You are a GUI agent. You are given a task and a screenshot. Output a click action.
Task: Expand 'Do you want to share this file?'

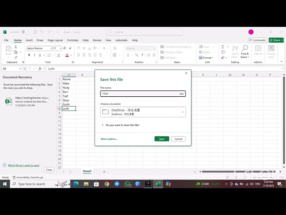pyautogui.click(x=102, y=125)
